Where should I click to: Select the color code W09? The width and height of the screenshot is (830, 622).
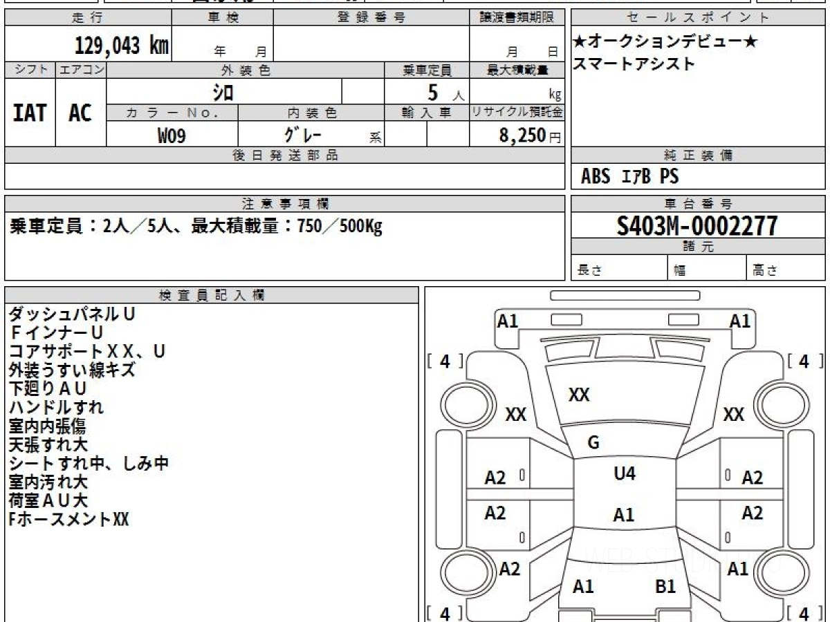172,135
